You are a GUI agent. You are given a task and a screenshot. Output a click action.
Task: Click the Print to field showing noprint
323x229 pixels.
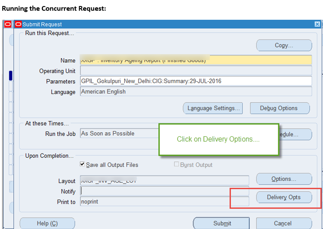coord(164,202)
